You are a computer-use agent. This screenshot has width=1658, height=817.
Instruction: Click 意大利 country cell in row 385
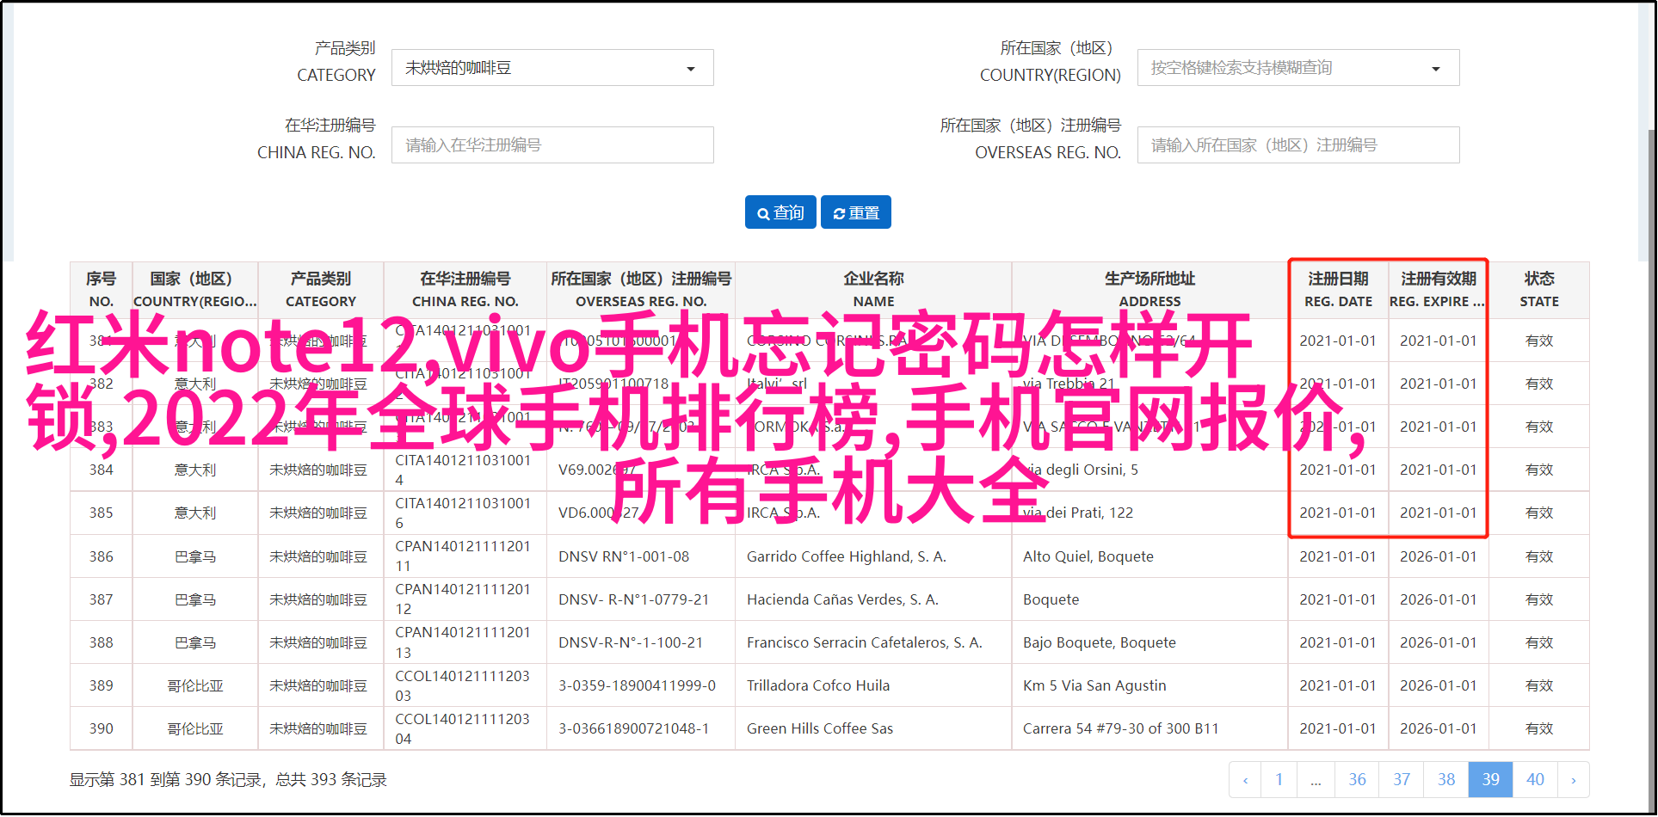click(x=195, y=513)
